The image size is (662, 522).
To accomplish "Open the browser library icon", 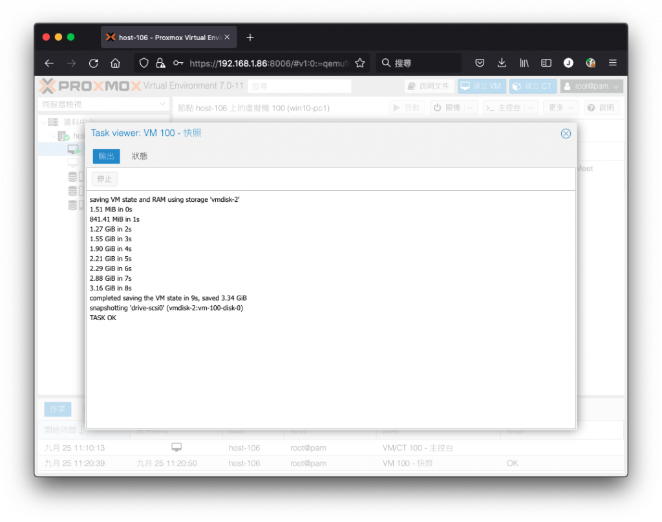I will pyautogui.click(x=524, y=63).
